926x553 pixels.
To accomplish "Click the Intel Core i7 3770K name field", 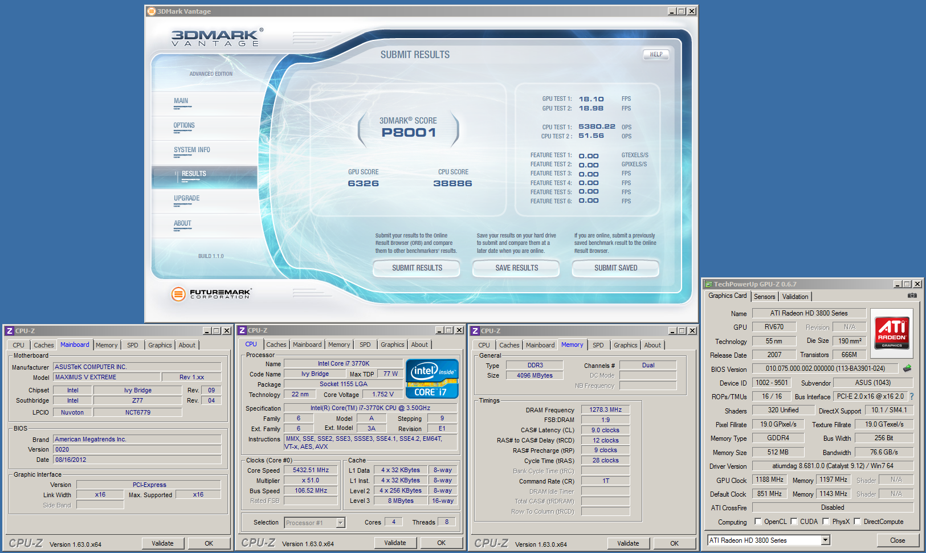I will (x=344, y=363).
